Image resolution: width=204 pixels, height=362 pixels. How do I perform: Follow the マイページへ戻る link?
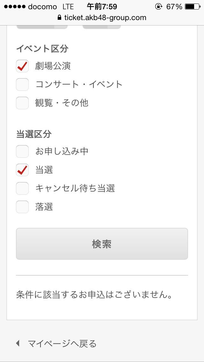click(x=62, y=344)
